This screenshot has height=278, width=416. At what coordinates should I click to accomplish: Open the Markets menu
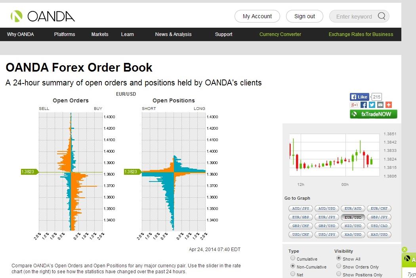[x=100, y=34]
